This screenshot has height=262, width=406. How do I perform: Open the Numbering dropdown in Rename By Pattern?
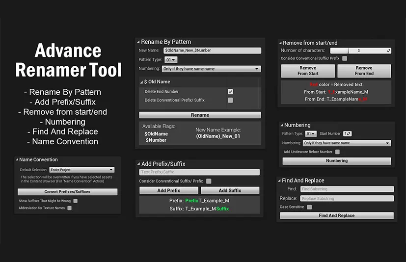[x=212, y=69]
